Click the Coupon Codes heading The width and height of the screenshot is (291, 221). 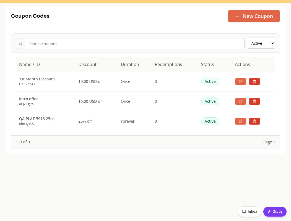[30, 16]
